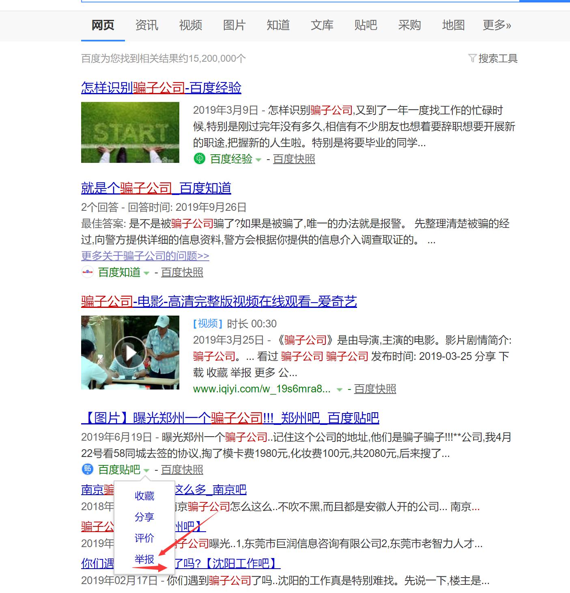Expand the dropdown arrow next to 百度经验
The width and height of the screenshot is (570, 593).
tap(258, 160)
